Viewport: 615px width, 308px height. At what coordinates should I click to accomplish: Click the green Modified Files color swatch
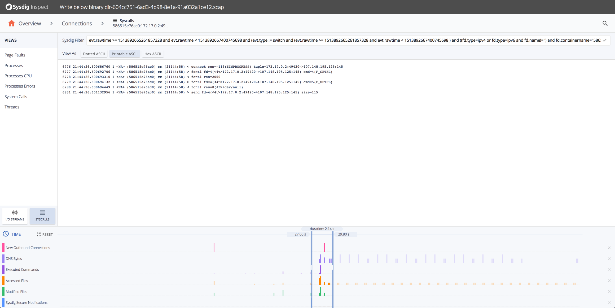click(x=3, y=292)
